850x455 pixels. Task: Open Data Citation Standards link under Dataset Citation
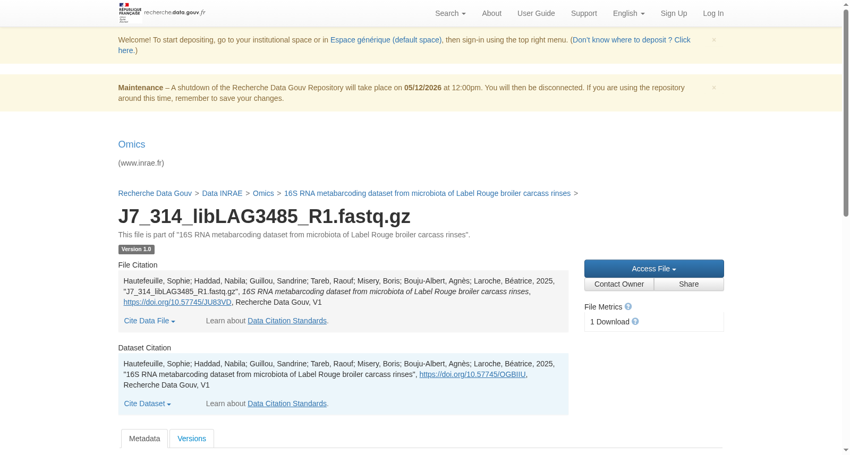click(x=287, y=404)
